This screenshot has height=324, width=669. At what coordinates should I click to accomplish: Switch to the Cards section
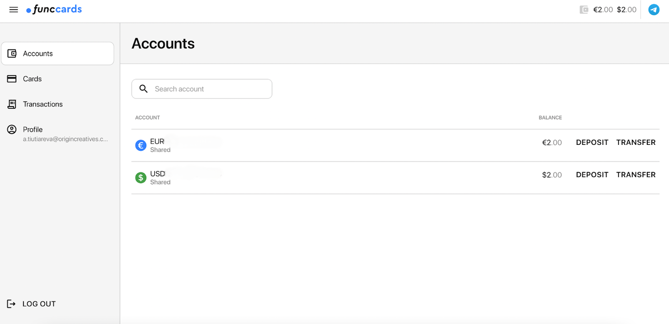point(32,79)
